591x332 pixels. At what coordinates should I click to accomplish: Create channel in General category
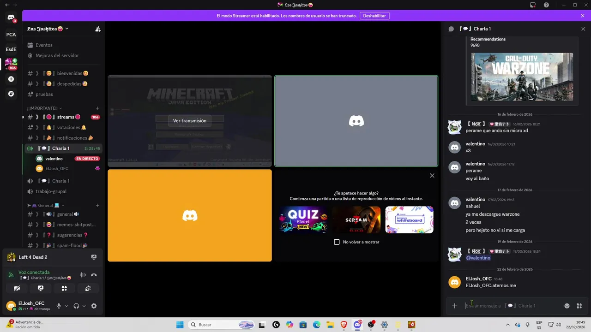pos(97,206)
